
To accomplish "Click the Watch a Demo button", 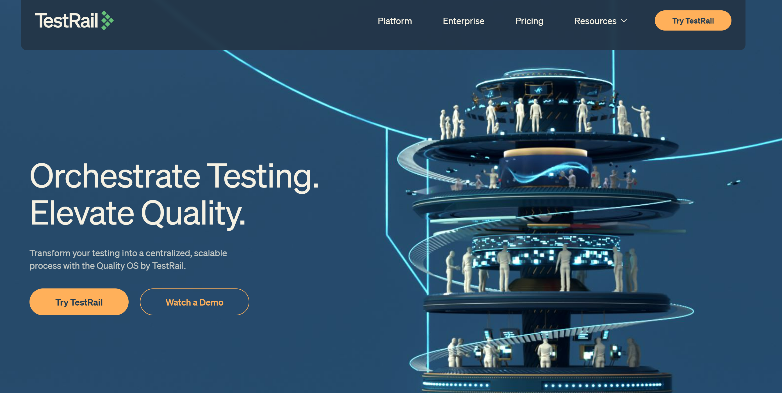I will (x=194, y=302).
